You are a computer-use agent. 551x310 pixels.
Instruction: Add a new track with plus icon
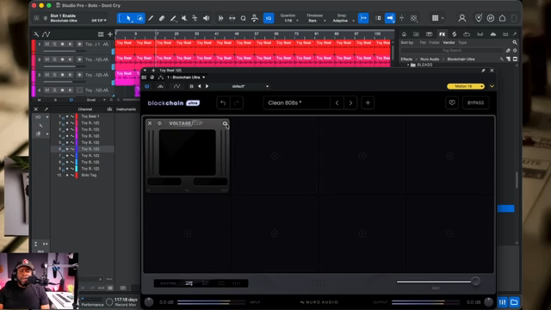click(x=110, y=34)
